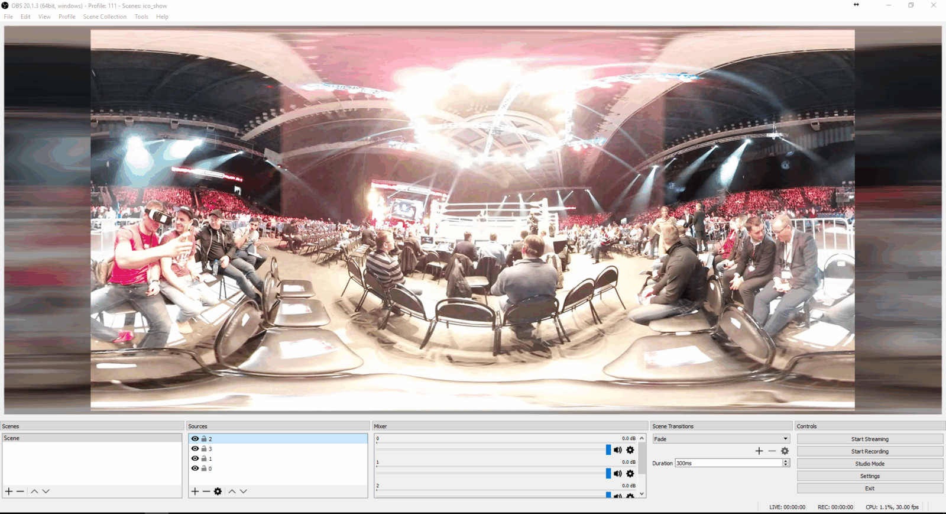Open the Scene Collection menu
The width and height of the screenshot is (946, 514).
[x=105, y=17]
